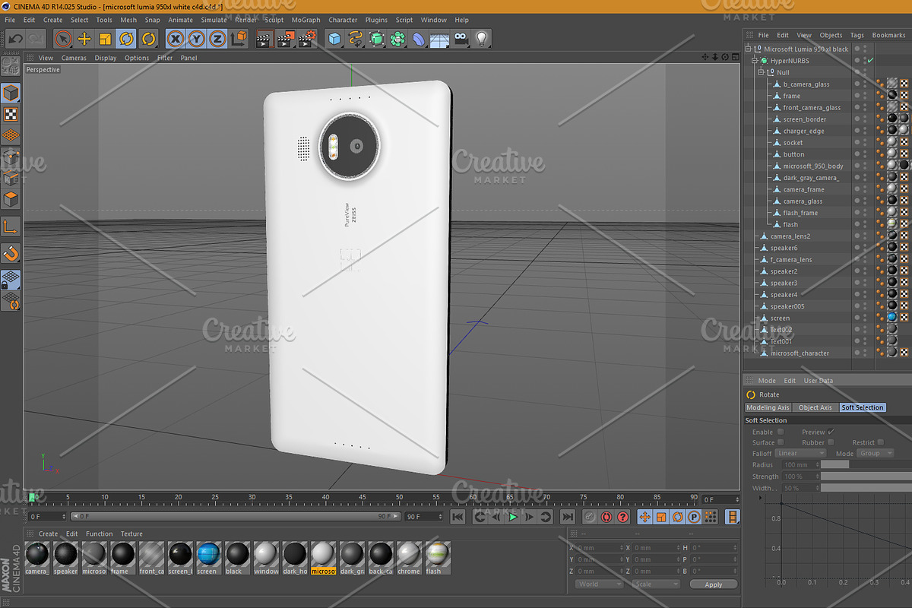912x608 pixels.
Task: Check the Restrict checkbox
Action: (881, 442)
